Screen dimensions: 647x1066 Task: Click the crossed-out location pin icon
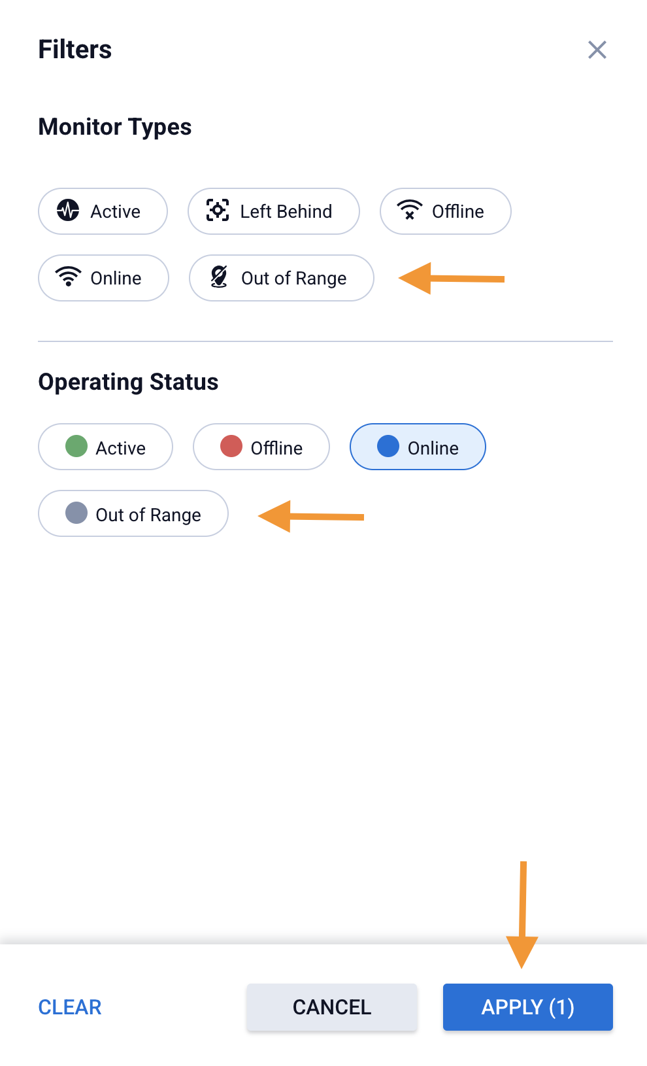pyautogui.click(x=219, y=277)
